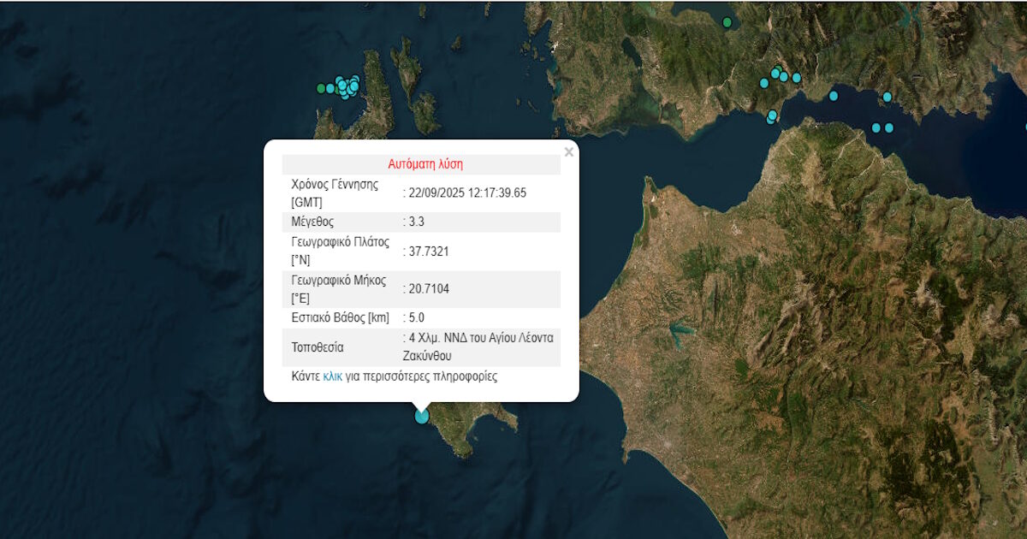The image size is (1027, 539).
Task: Select the westernmost cyan marker of the mainland group
Action: pyautogui.click(x=764, y=83)
